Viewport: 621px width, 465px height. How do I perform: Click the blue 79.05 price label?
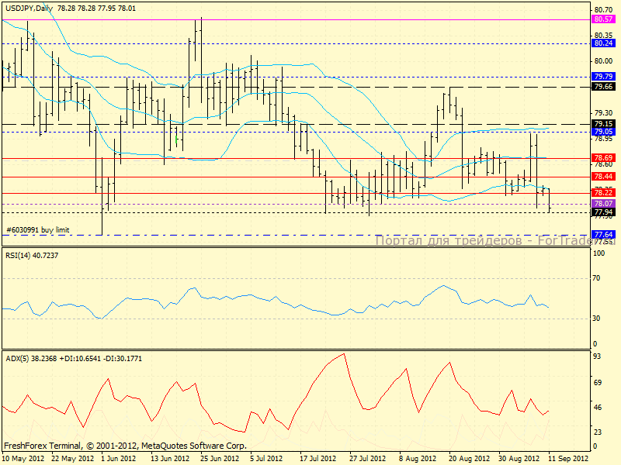coord(603,132)
